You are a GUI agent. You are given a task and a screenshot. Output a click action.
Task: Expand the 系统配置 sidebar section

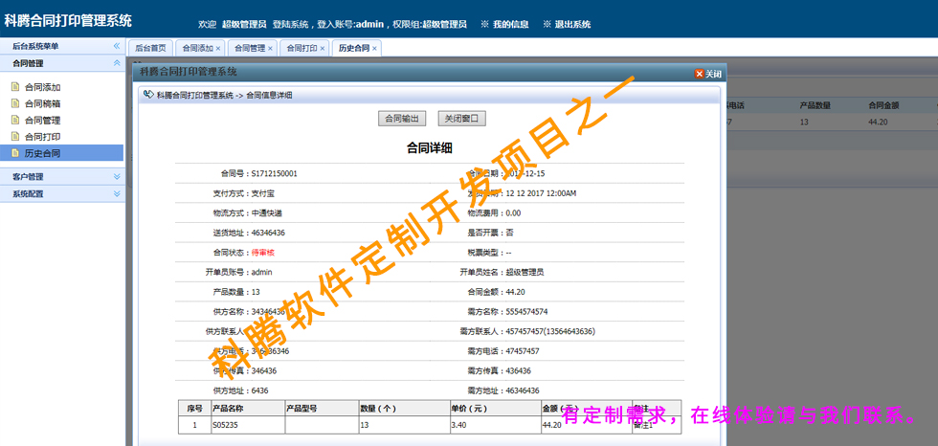coord(117,193)
